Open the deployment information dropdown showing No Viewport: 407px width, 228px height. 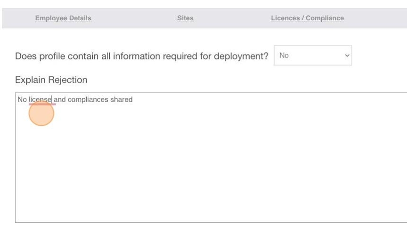[x=313, y=56]
